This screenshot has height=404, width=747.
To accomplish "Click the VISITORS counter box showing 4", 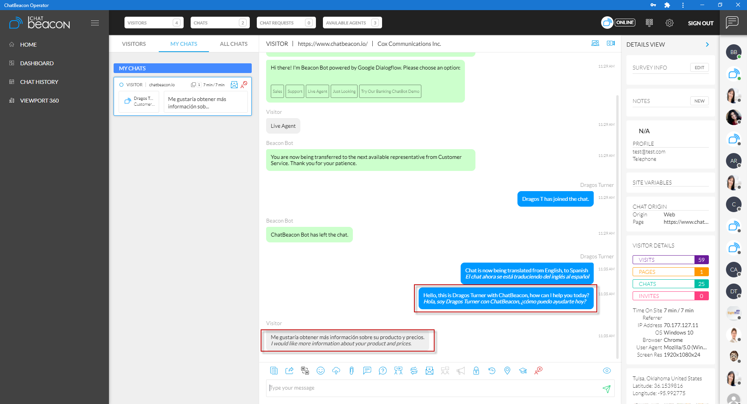I will 154,23.
